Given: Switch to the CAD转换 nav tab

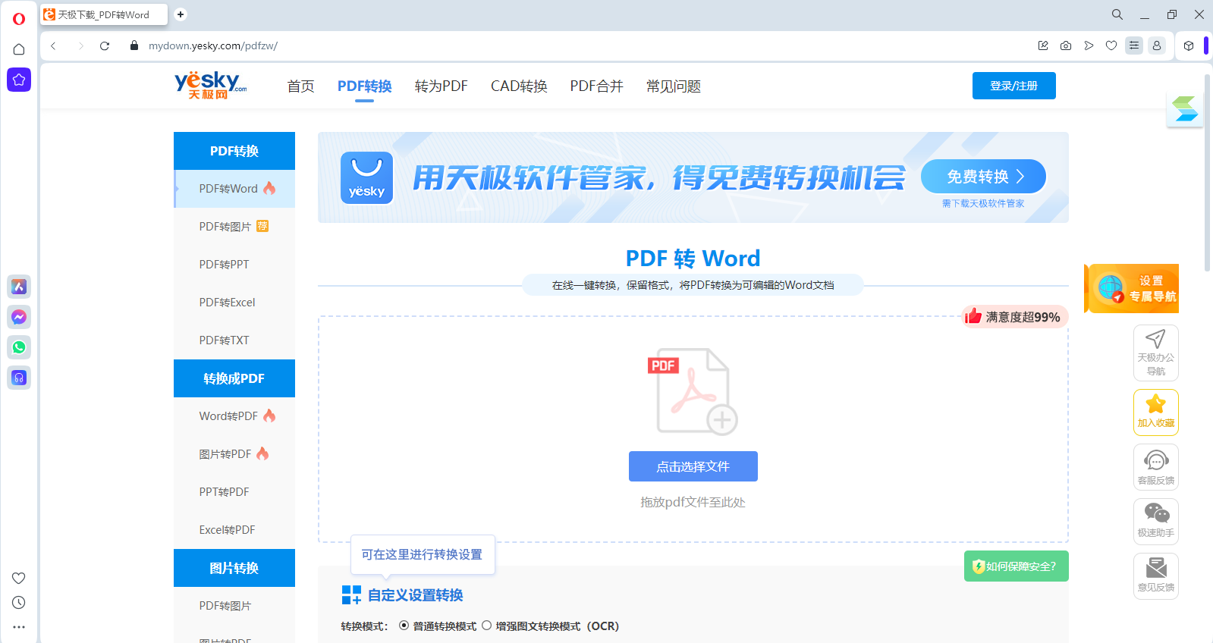Looking at the screenshot, I should click(519, 86).
